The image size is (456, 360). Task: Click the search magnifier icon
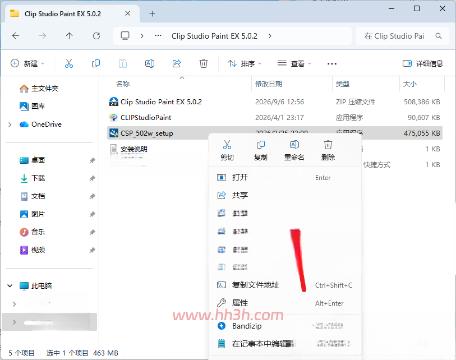point(439,36)
